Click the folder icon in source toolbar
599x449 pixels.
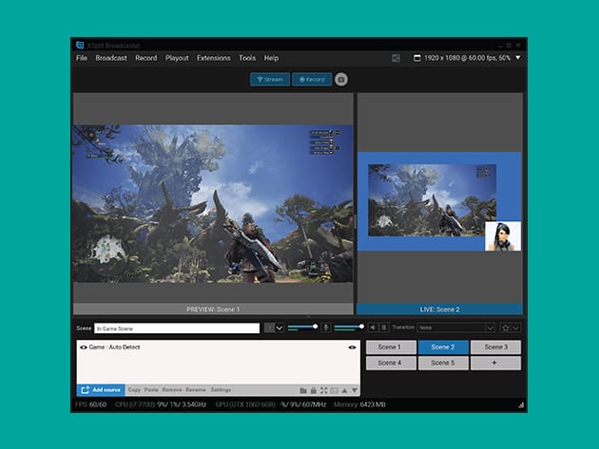[303, 390]
